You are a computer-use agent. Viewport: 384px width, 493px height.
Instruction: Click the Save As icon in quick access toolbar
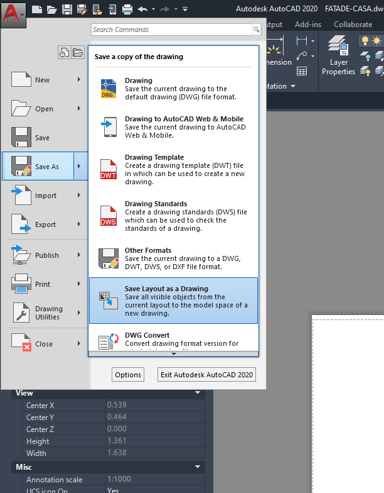click(x=82, y=9)
